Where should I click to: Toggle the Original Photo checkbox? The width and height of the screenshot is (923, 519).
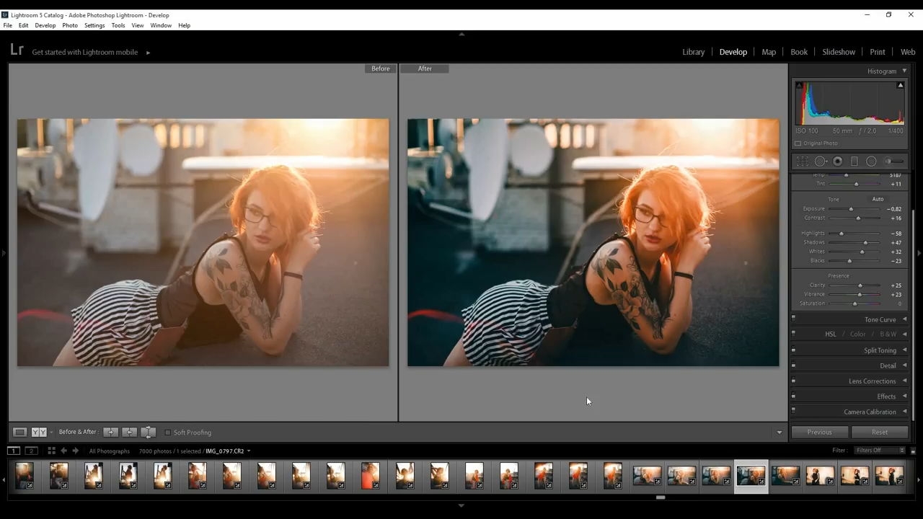(x=798, y=143)
